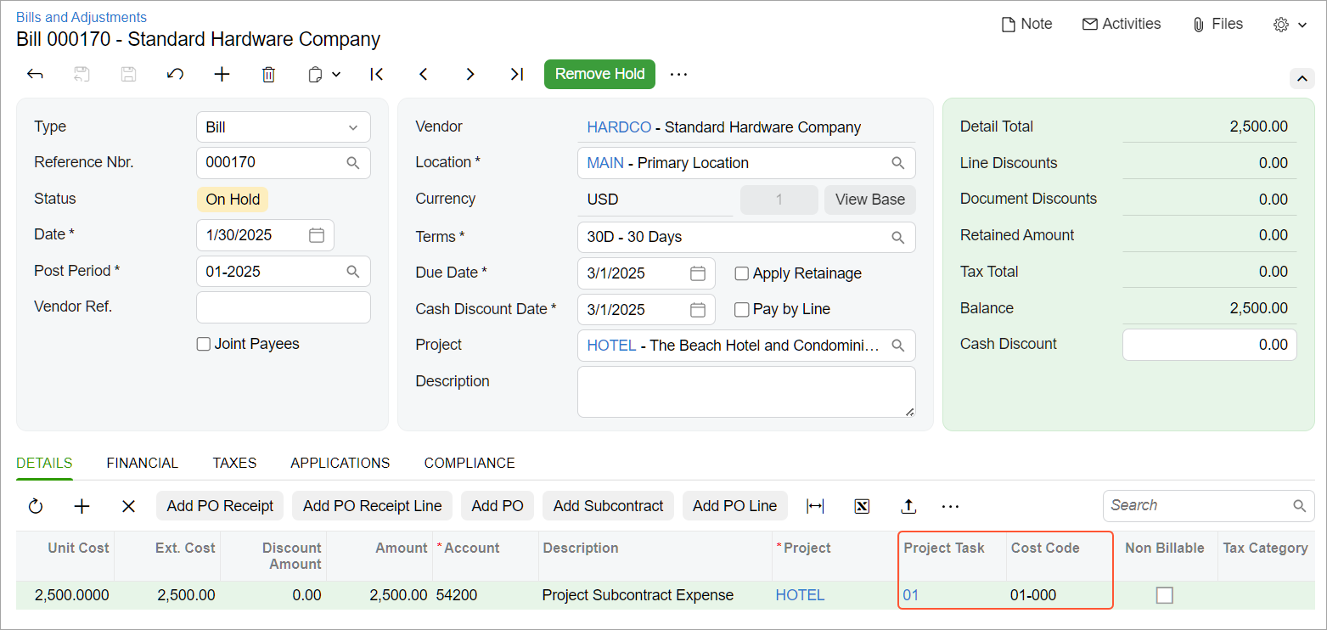
Task: Refresh the details grid
Action: tap(36, 506)
